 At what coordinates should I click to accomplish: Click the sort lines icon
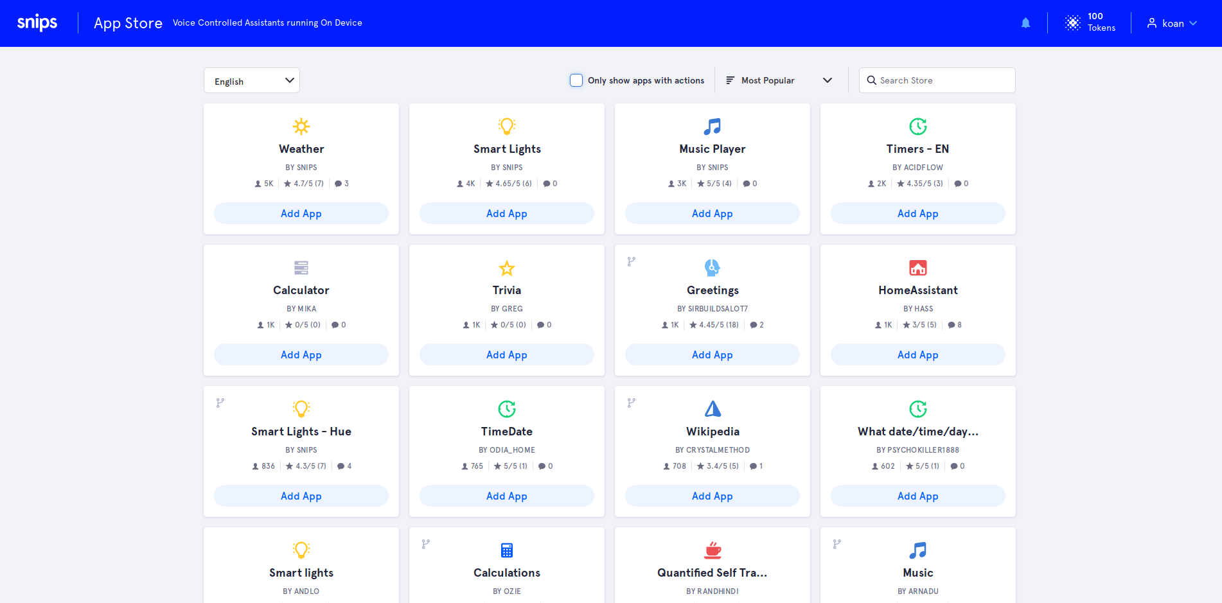(730, 80)
